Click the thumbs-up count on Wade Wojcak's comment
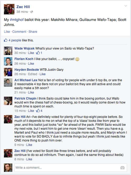This screenshot has width=131, height=175. (x=39, y=53)
